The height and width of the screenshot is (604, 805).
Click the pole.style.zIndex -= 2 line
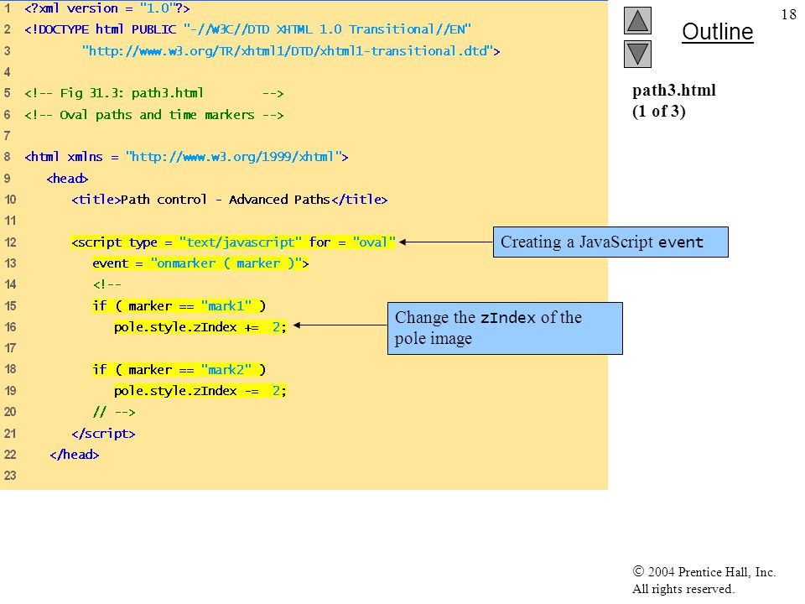pyautogui.click(x=200, y=391)
